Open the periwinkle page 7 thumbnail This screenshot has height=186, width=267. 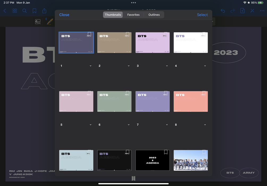coord(152,101)
